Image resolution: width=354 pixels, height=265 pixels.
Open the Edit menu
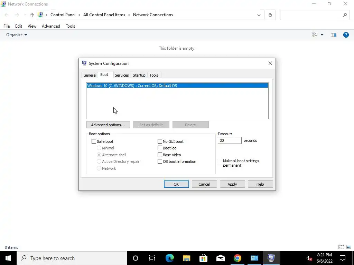pos(19,26)
